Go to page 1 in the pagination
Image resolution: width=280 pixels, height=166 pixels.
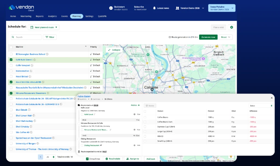(x=40, y=157)
